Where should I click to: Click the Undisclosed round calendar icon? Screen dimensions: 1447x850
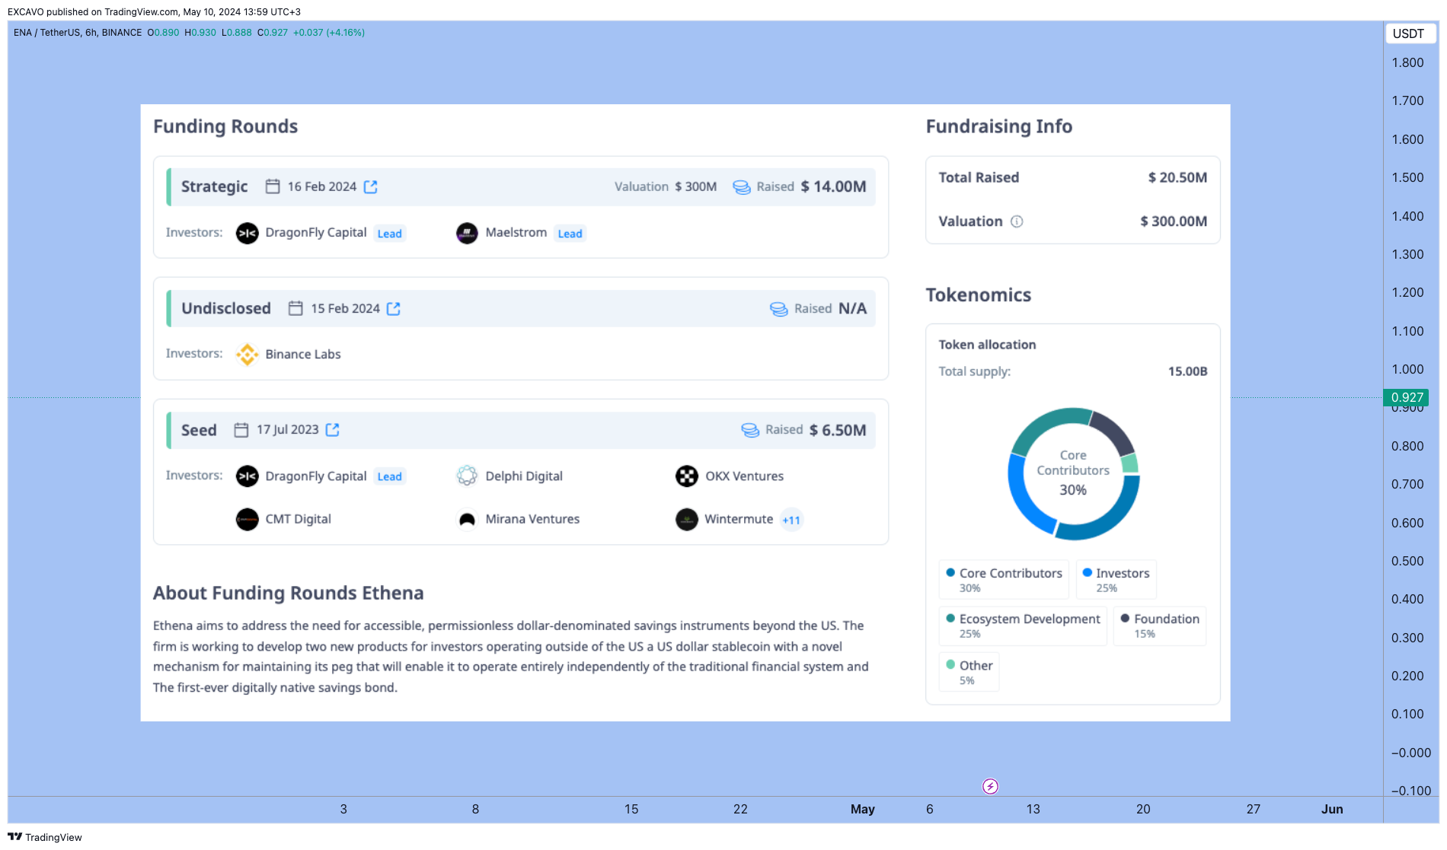[295, 308]
